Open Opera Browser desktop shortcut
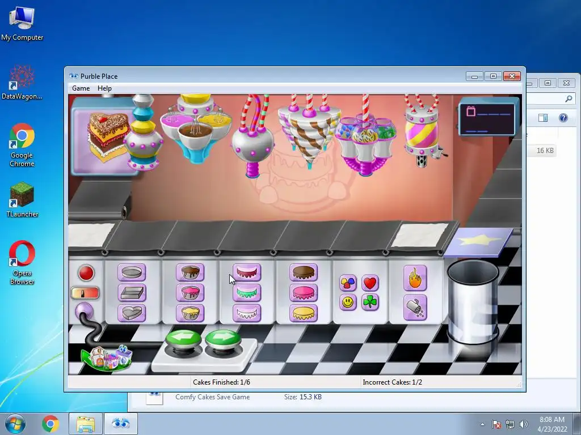Screen dimensions: 581x435 22,263
